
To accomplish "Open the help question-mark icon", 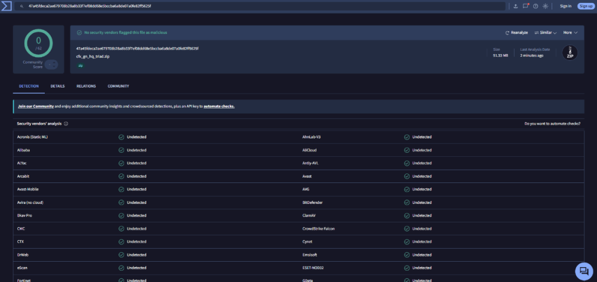I will pos(536,6).
